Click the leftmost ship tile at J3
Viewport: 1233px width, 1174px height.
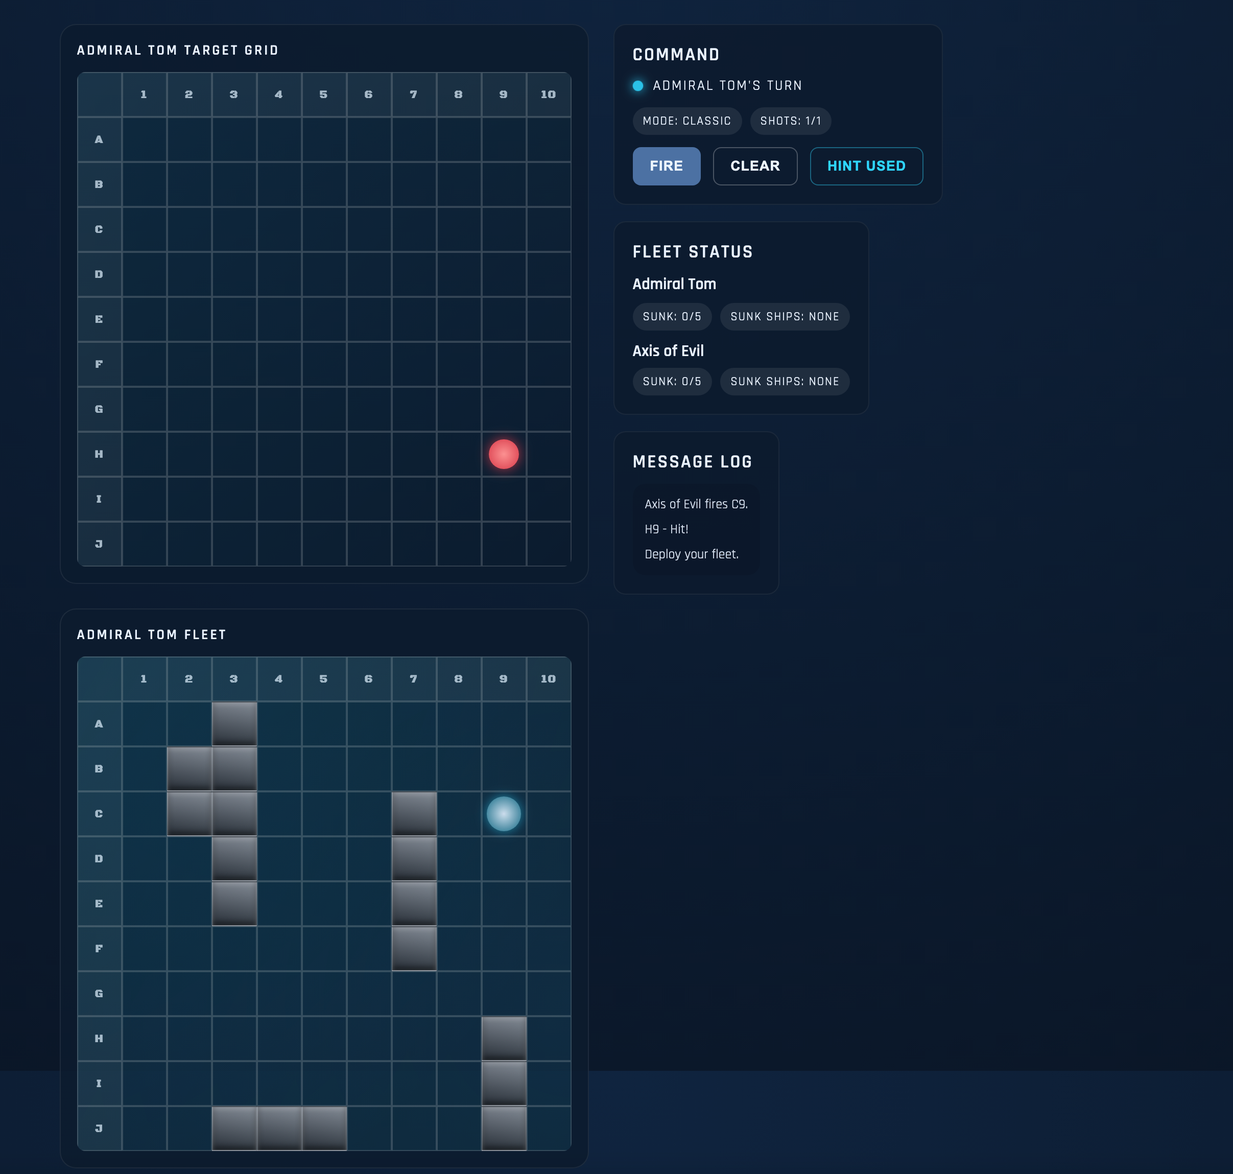234,1127
